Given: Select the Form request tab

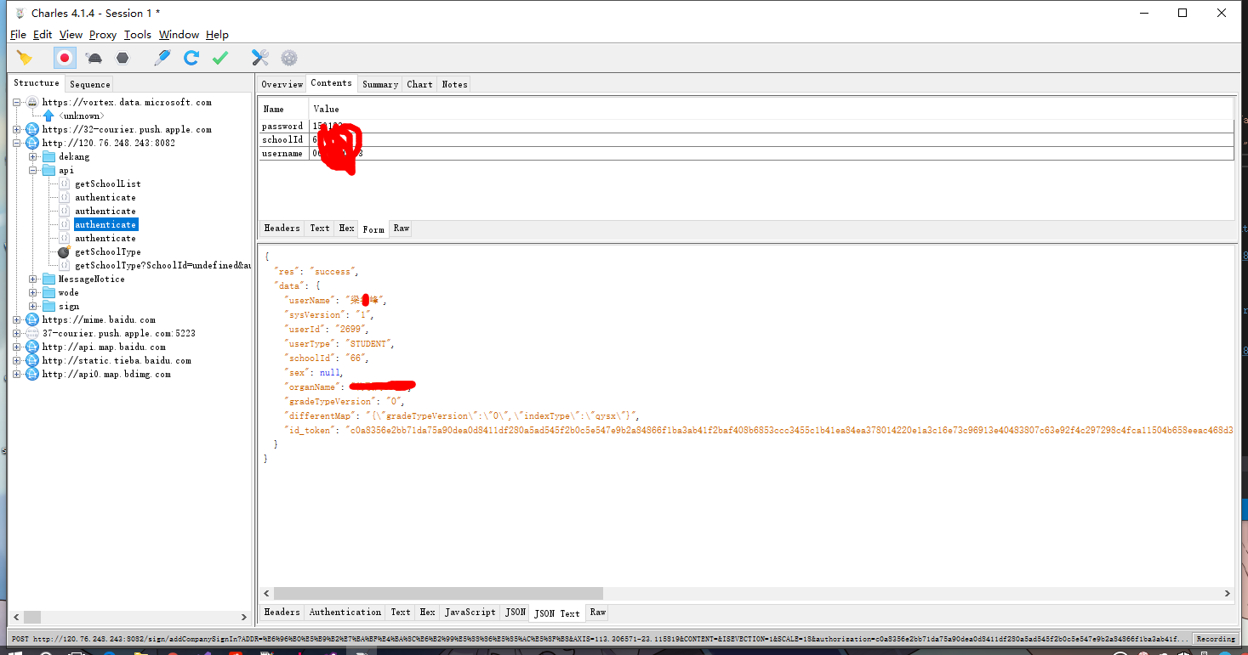Looking at the screenshot, I should pyautogui.click(x=373, y=229).
